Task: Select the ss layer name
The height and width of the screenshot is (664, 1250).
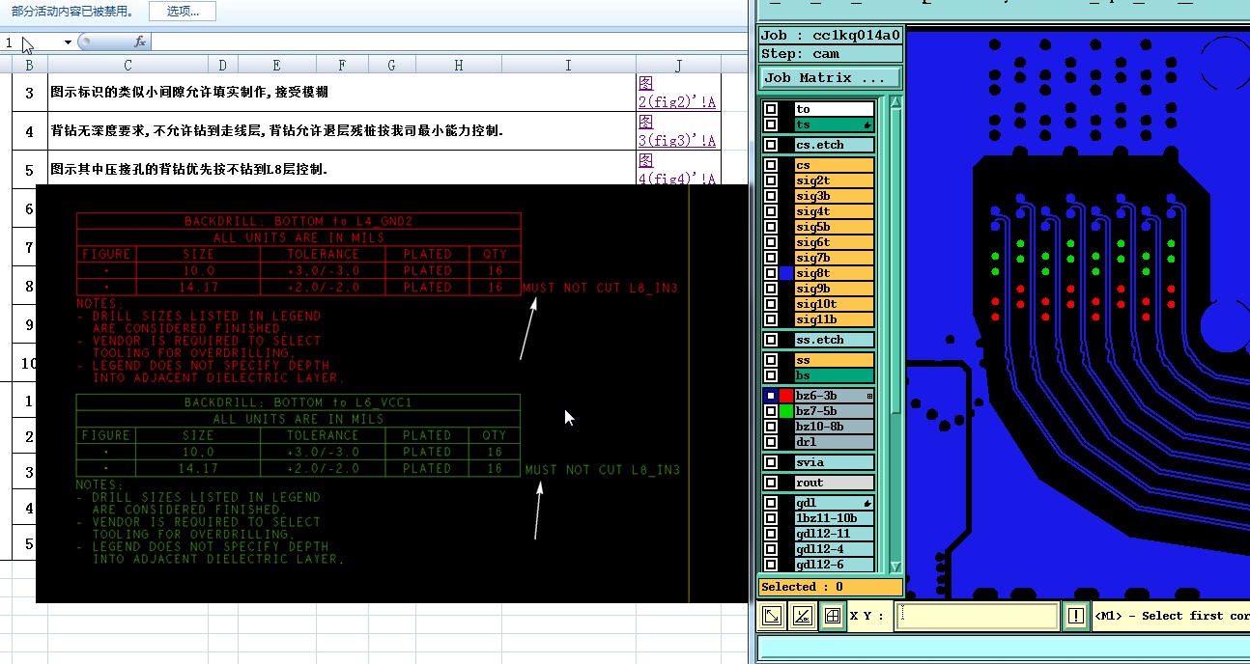Action: 835,360
